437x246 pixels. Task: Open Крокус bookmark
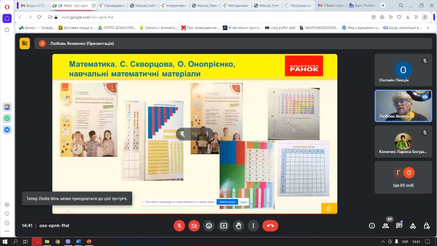pyautogui.click(x=37, y=28)
